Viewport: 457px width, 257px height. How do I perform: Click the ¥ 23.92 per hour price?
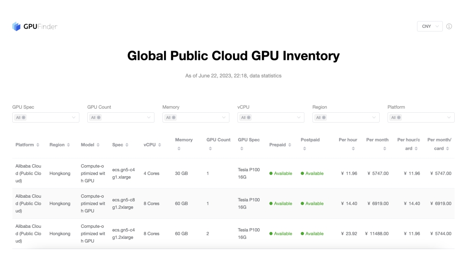click(349, 234)
